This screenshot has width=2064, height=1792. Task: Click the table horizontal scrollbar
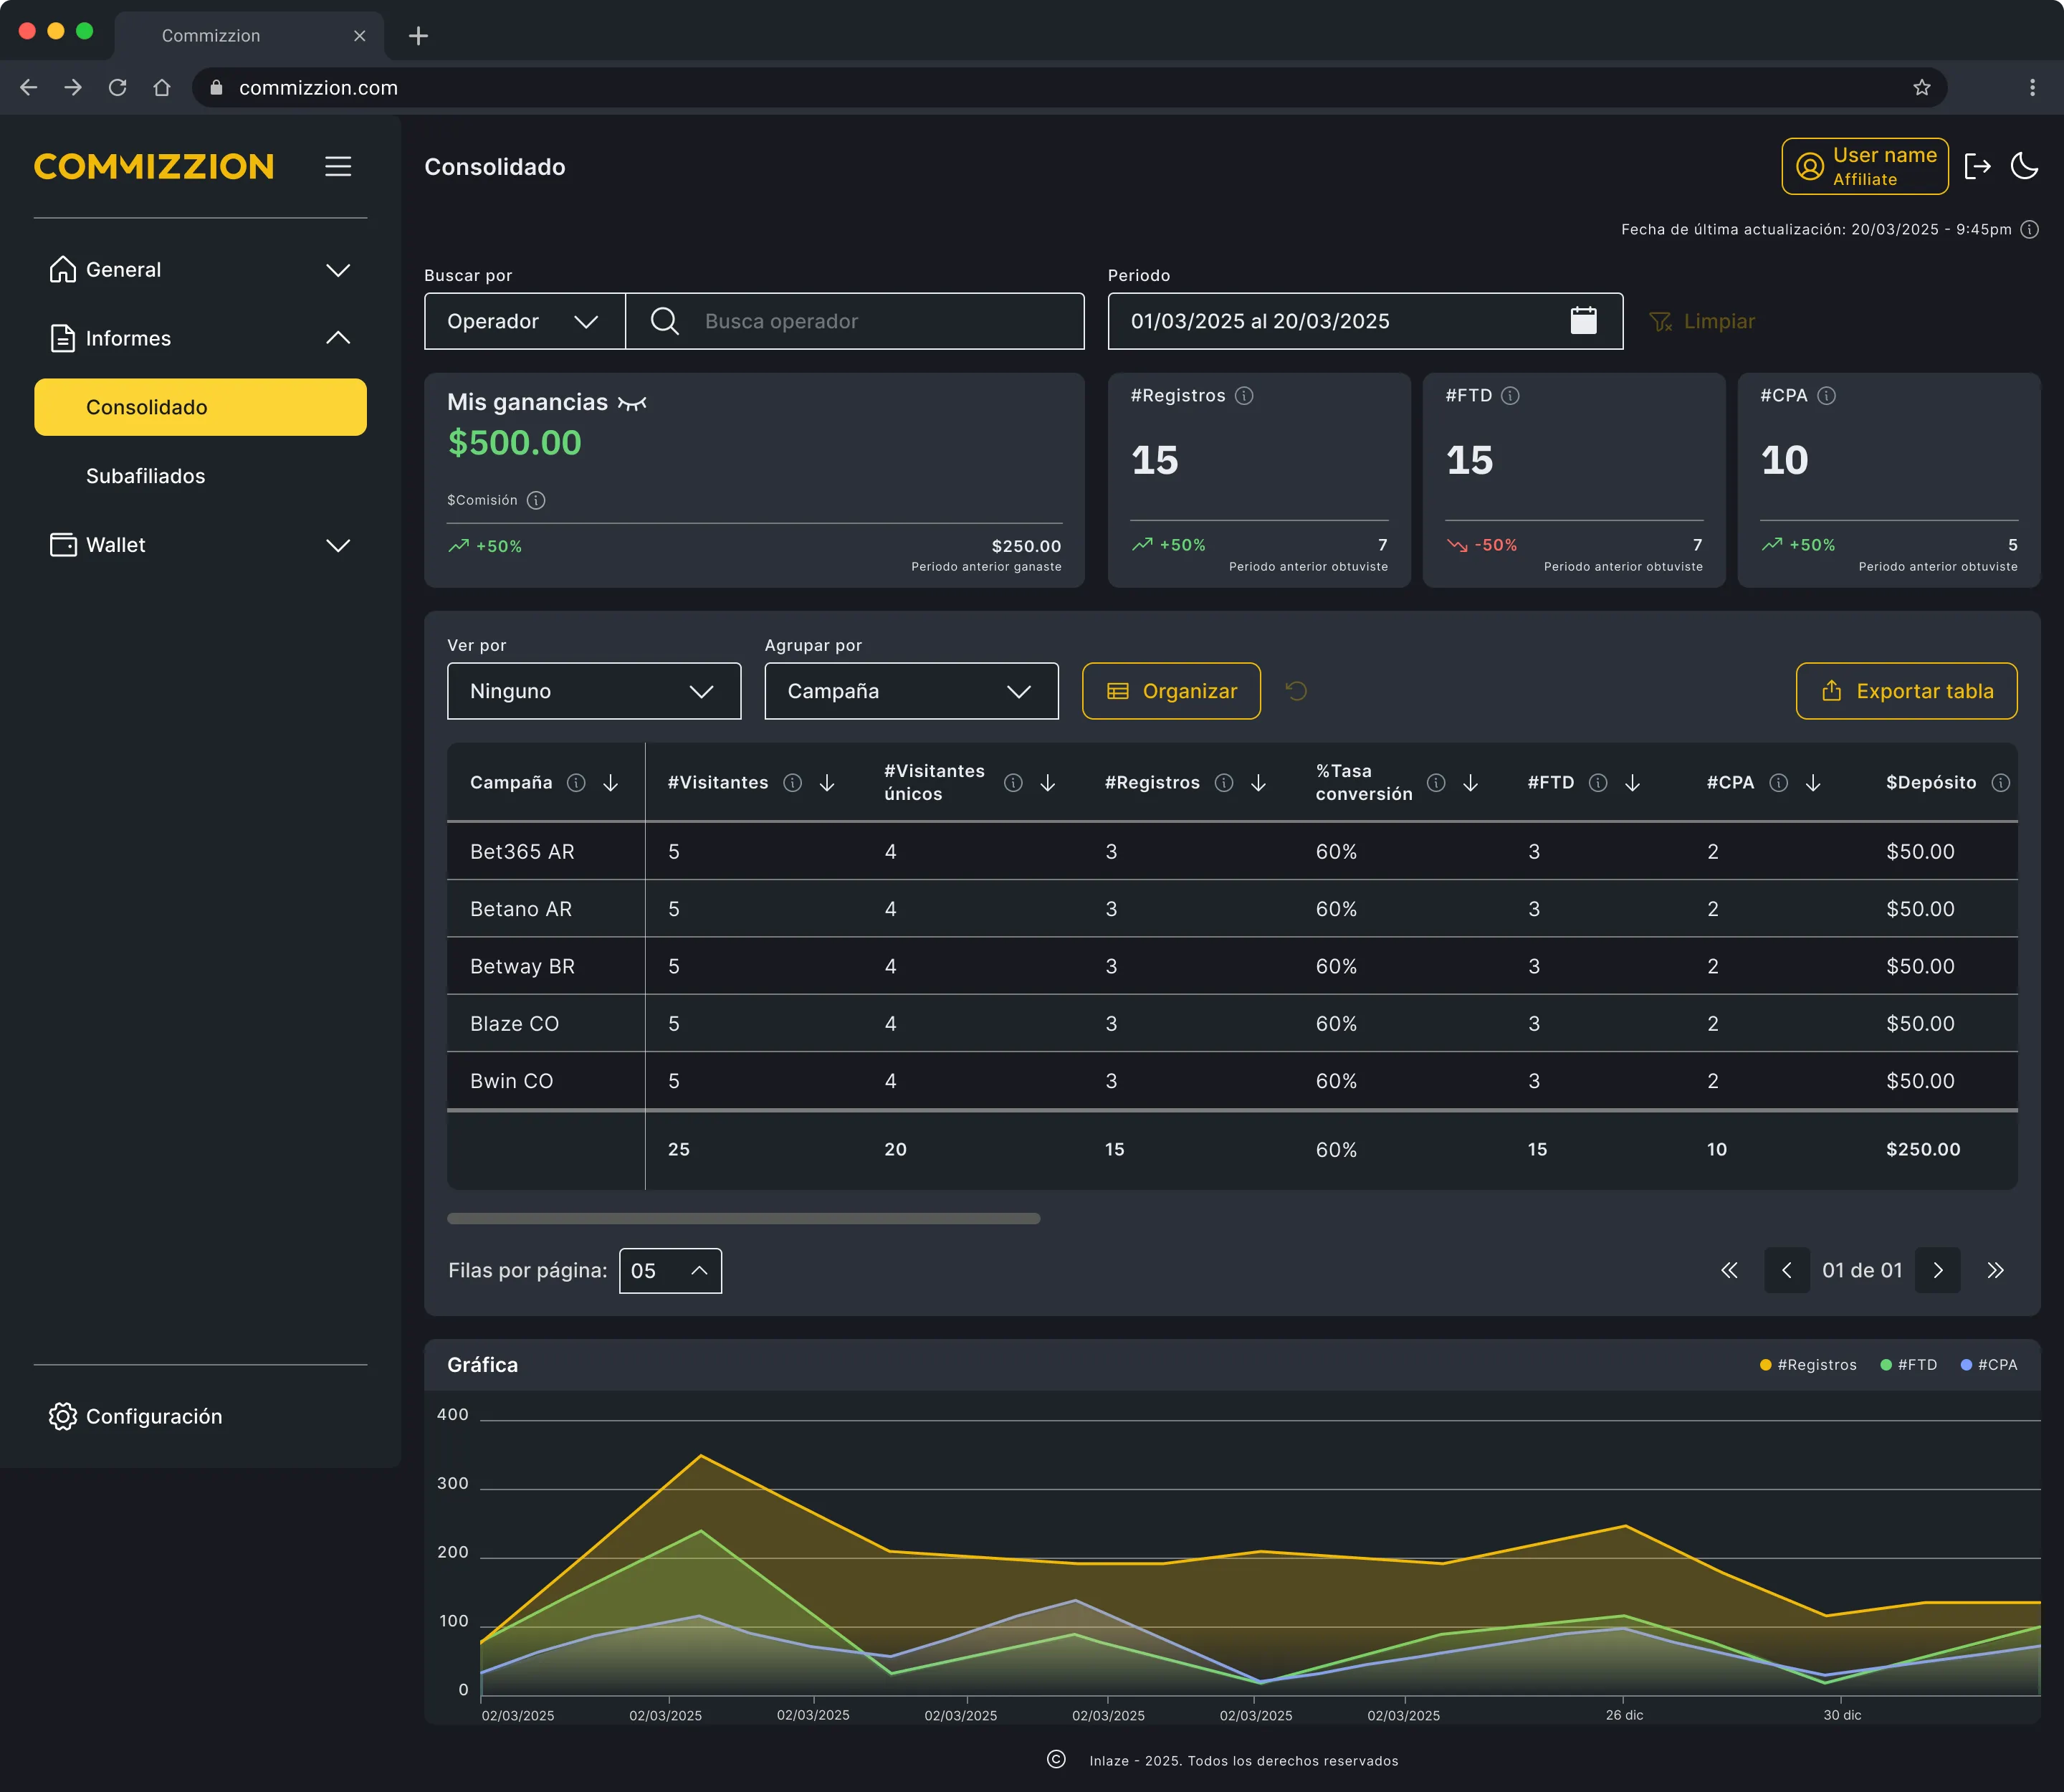click(x=743, y=1218)
